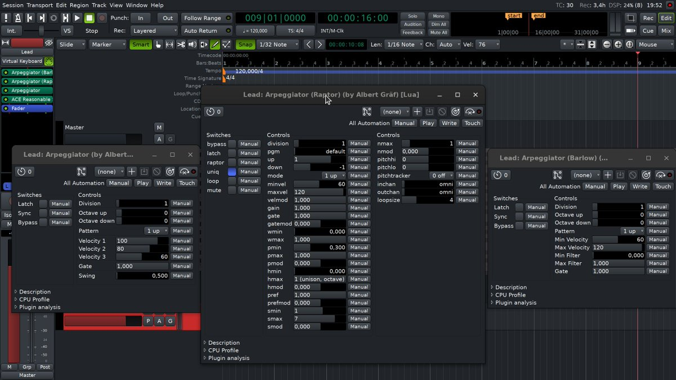676x380 pixels.
Task: Open the 1/32 Note grid dropdown
Action: pyautogui.click(x=278, y=44)
